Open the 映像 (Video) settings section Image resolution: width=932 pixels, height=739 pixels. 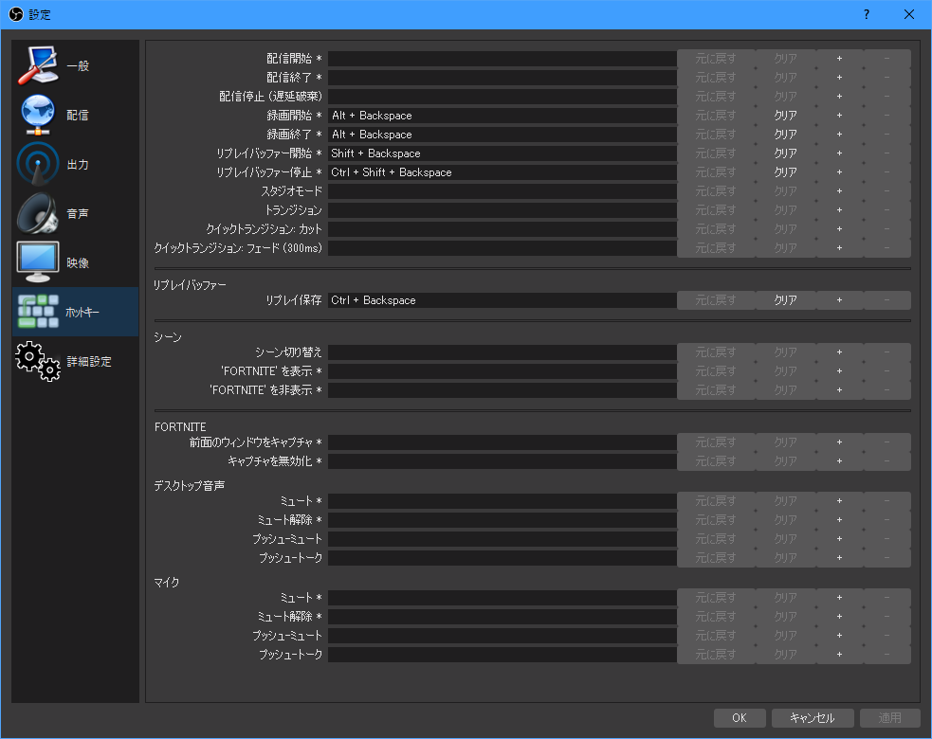tap(75, 262)
